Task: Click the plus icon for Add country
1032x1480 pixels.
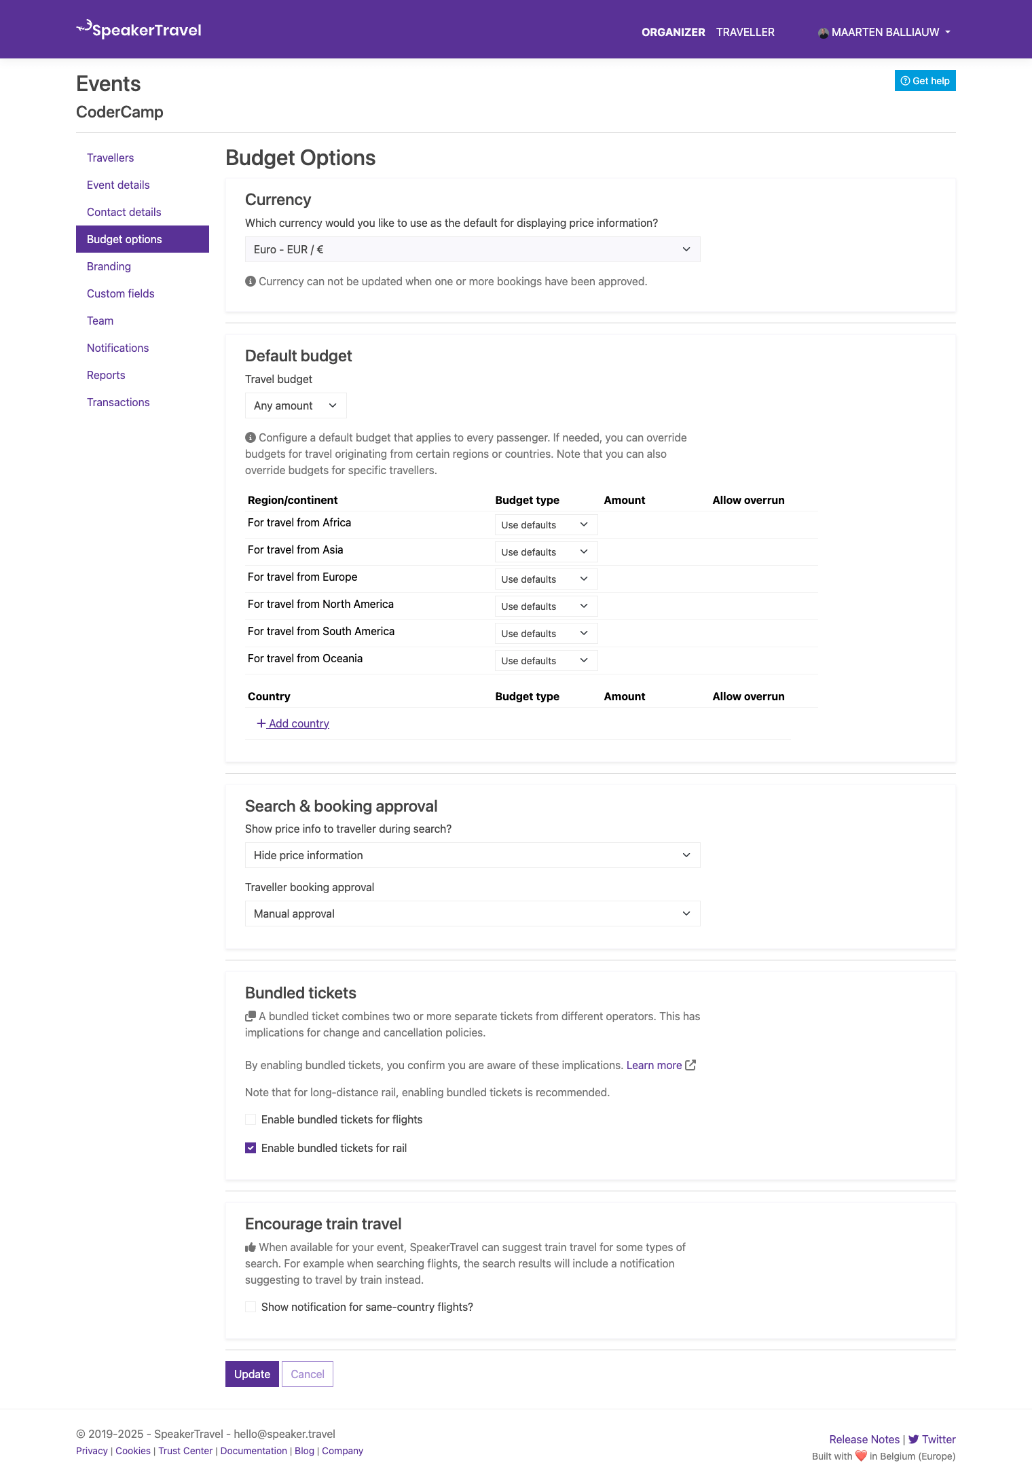Action: [261, 723]
